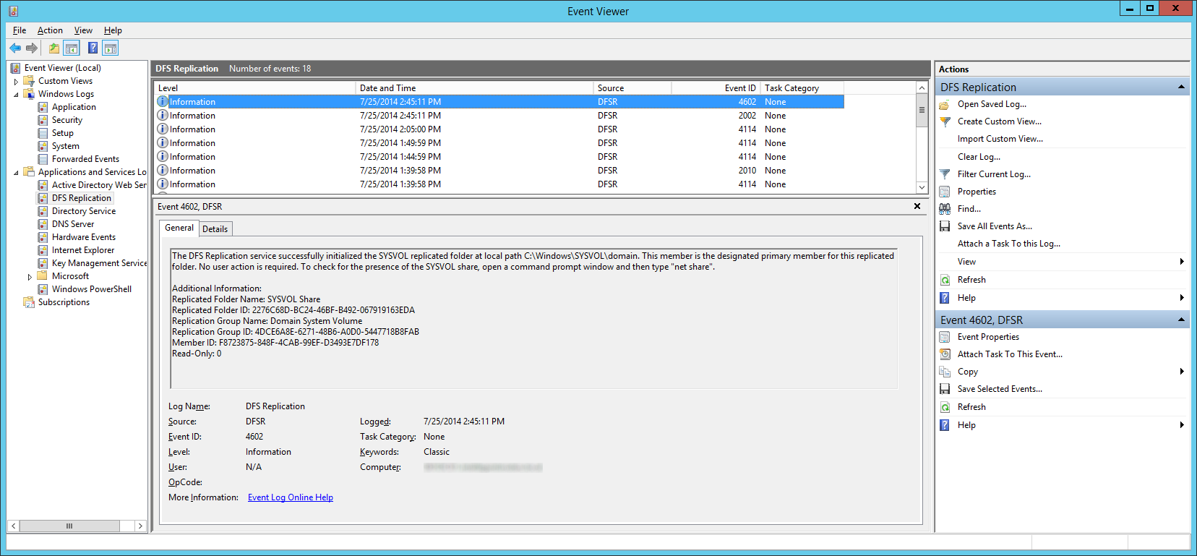The height and width of the screenshot is (556, 1197).
Task: Click the Create Custom View funnel icon
Action: 945,121
